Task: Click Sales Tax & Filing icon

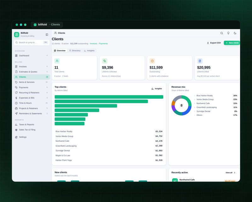Action: coord(16,130)
